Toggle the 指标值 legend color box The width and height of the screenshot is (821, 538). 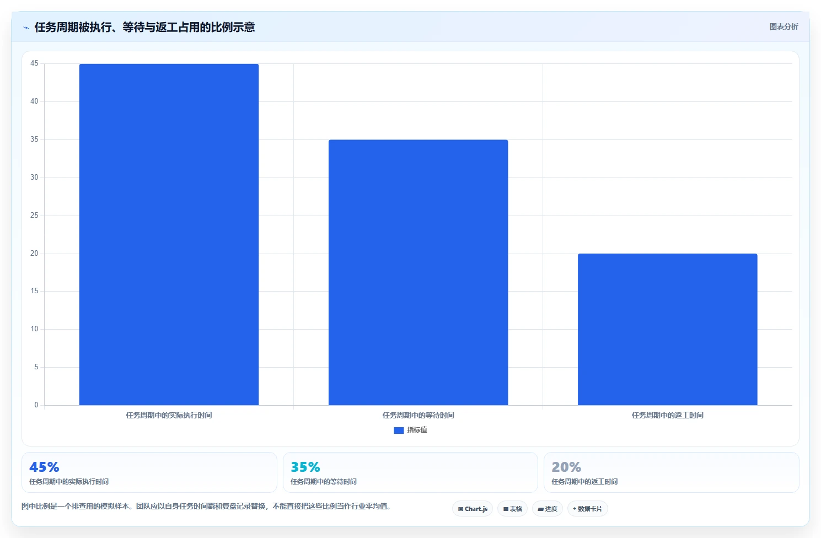399,431
